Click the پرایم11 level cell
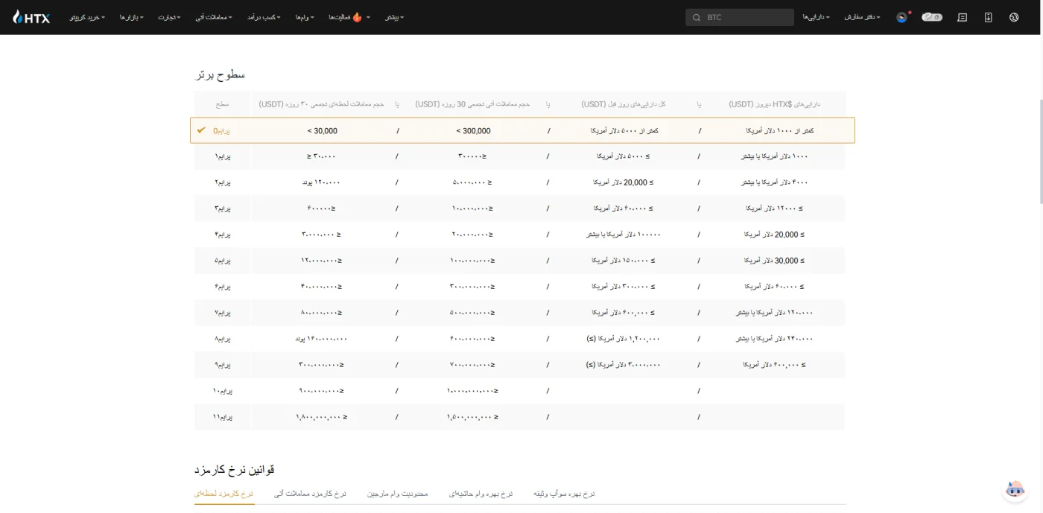This screenshot has width=1043, height=513. tap(223, 417)
